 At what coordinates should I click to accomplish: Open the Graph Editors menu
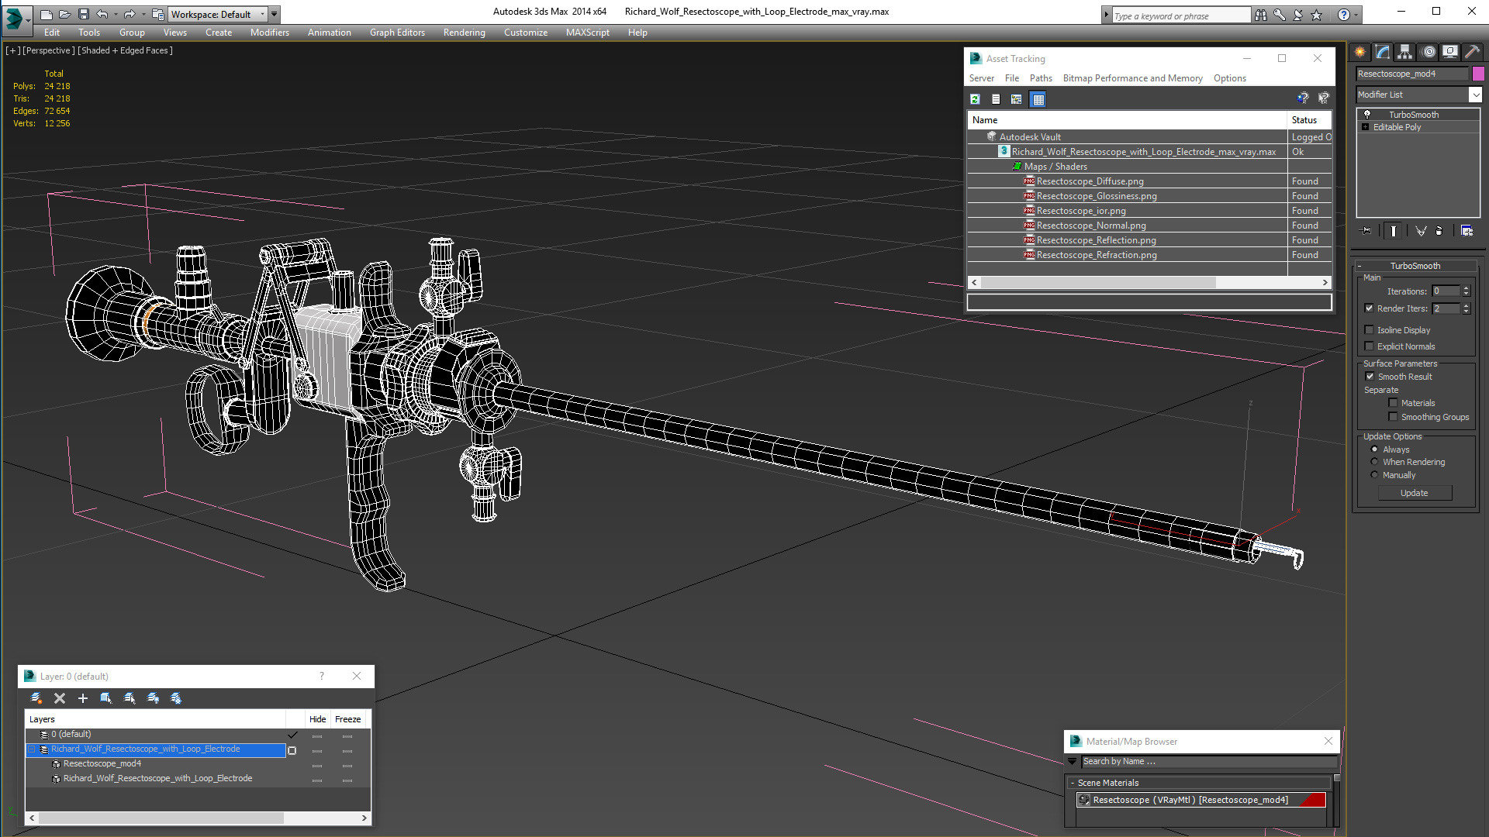[397, 33]
